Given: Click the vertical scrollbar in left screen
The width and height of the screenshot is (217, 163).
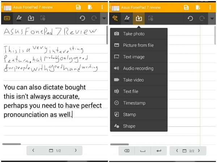Looking at the screenshot, I should pos(107,35).
